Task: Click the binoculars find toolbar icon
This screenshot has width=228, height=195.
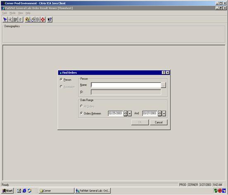Action: click(27, 19)
